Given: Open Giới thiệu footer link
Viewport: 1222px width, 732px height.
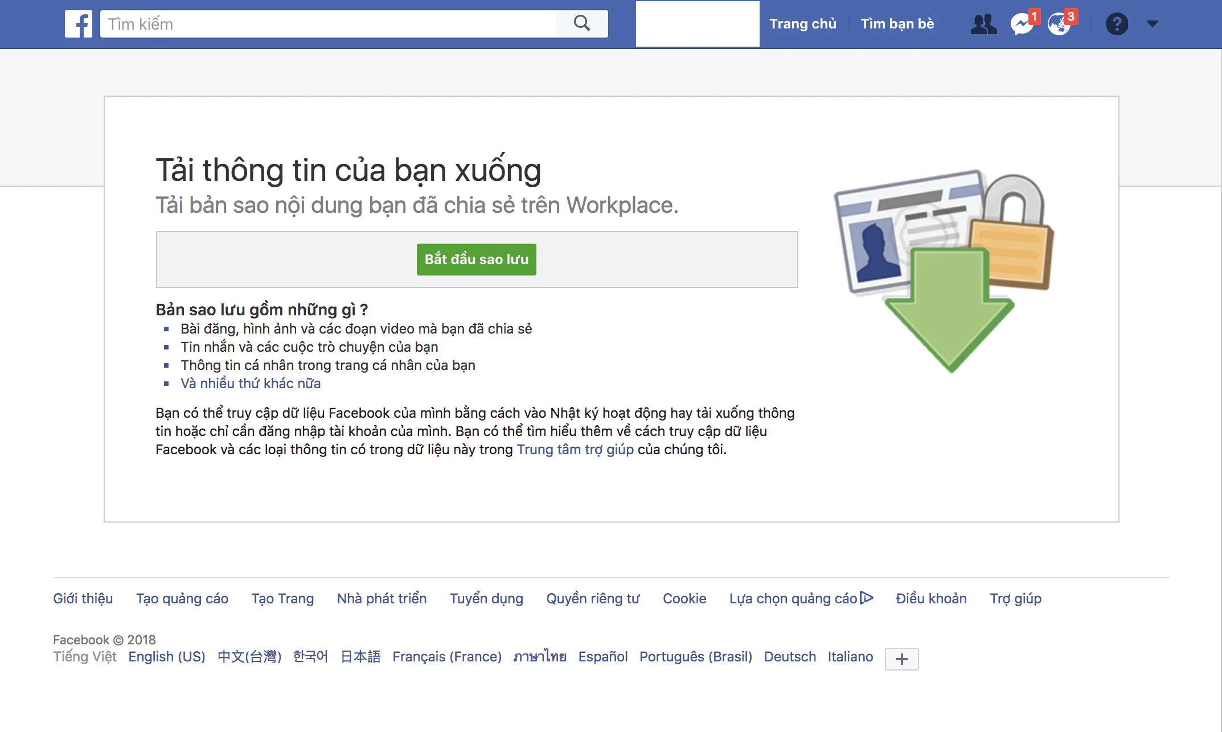Looking at the screenshot, I should click(x=83, y=599).
